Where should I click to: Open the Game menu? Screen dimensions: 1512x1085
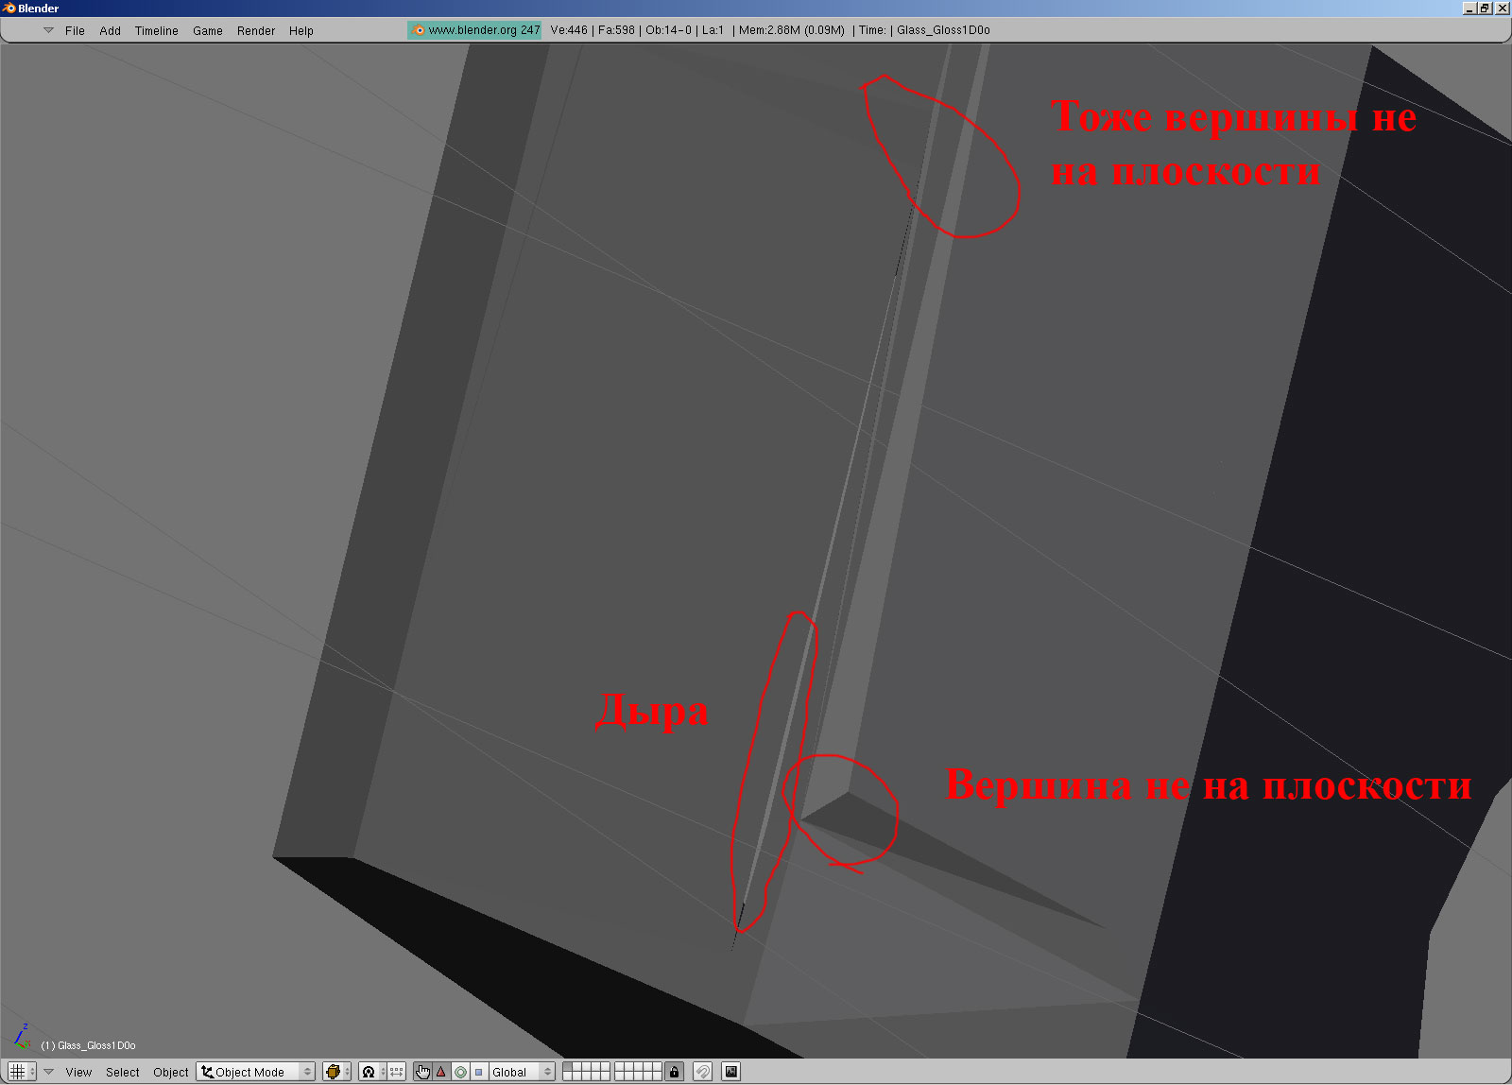208,31
